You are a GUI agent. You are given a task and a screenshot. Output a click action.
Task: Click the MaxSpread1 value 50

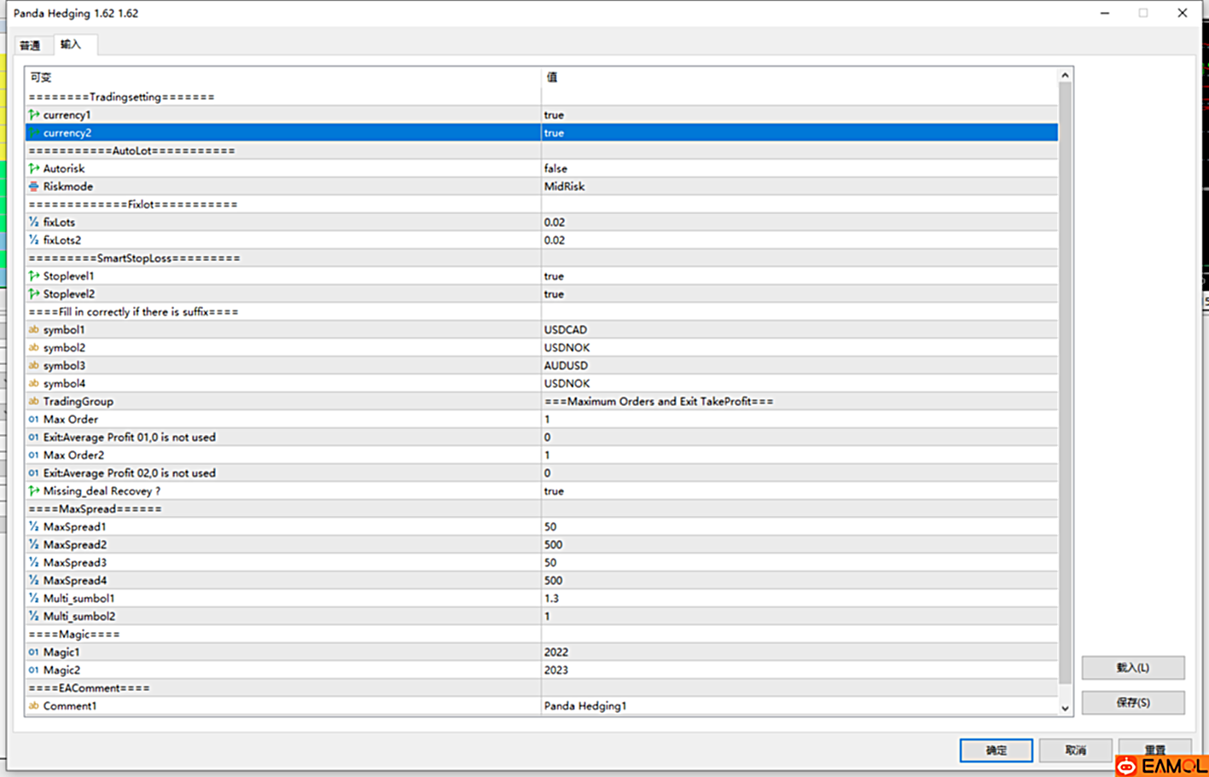click(550, 526)
